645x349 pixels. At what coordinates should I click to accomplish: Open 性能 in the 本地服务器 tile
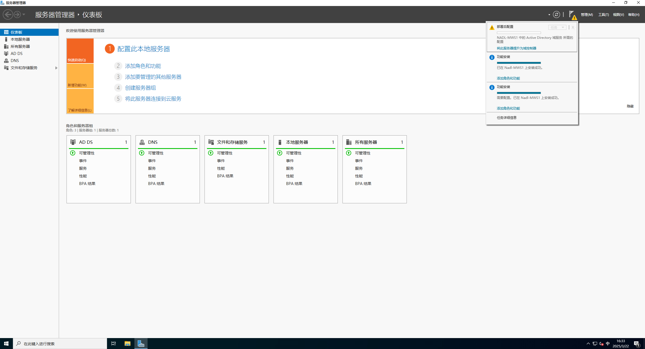290,176
